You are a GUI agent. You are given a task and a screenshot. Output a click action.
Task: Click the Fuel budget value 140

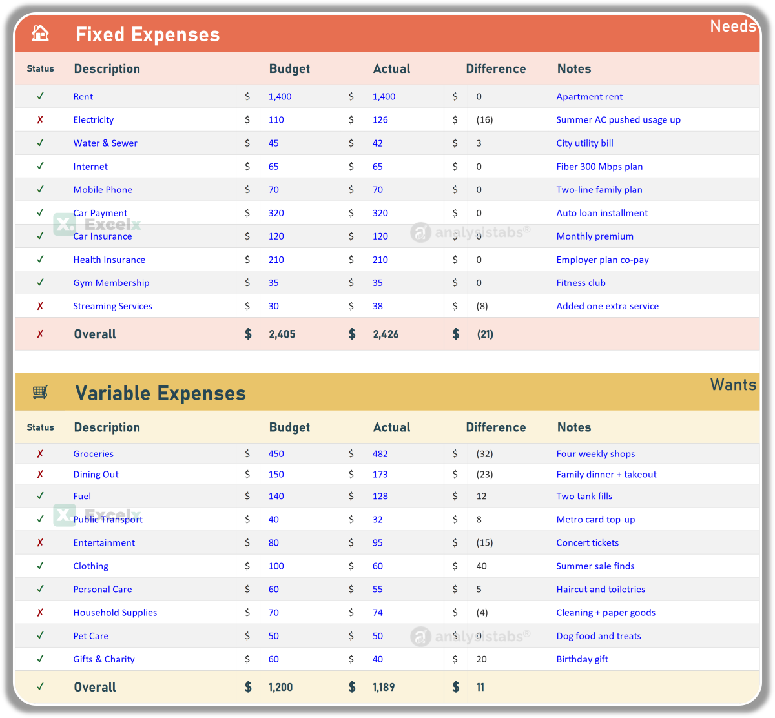coord(276,496)
